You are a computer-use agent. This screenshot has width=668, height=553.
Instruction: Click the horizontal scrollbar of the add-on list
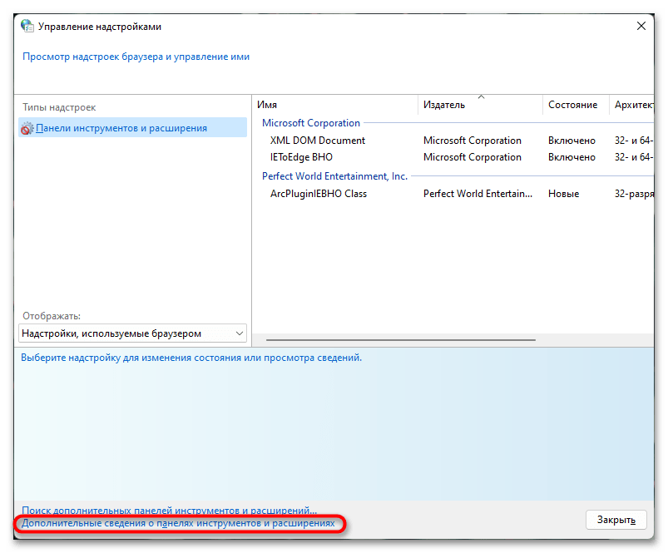400,340
